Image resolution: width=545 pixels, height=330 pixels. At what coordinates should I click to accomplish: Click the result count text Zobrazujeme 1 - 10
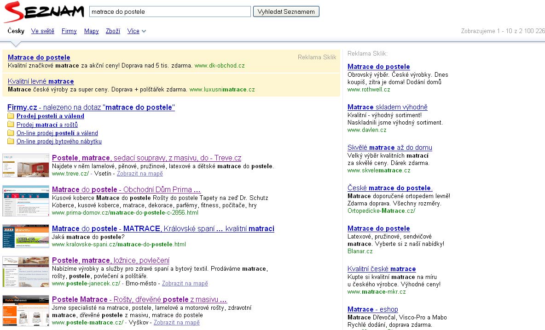(x=503, y=31)
